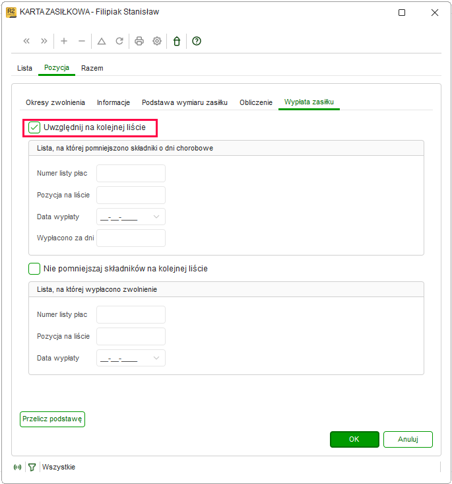Click the triangle edit icon in toolbar

tap(102, 41)
